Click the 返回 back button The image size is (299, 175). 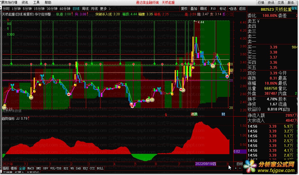[242, 9]
